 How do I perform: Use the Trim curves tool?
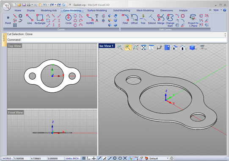(143, 19)
